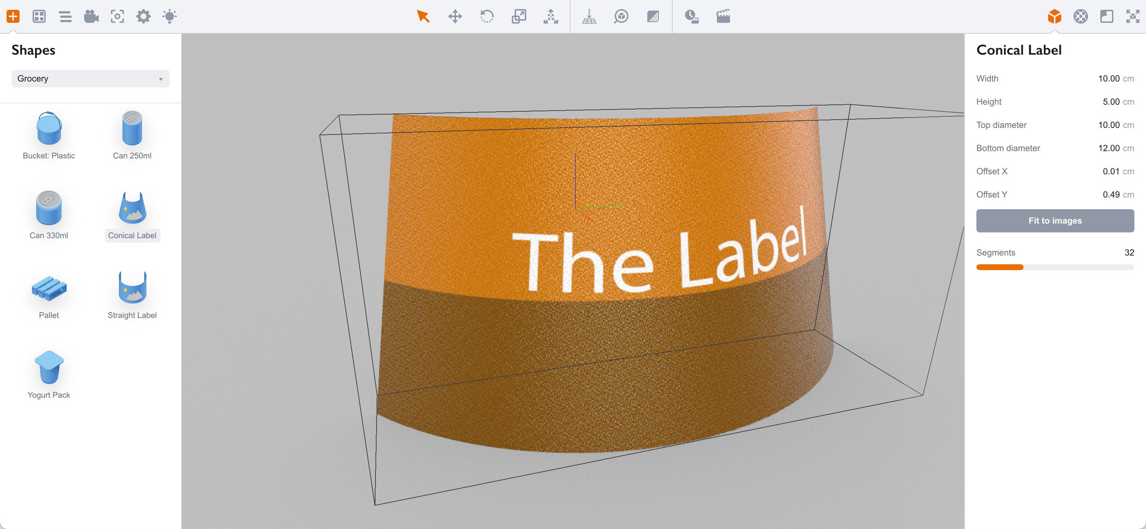Open the camera settings icon
Screen dimensions: 1146x529
click(91, 16)
